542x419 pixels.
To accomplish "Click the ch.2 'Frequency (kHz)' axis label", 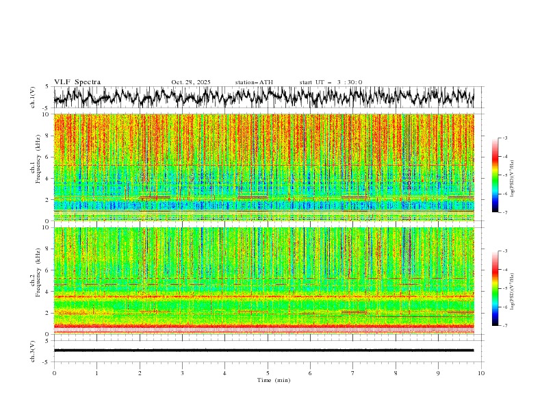I will tap(38, 272).
